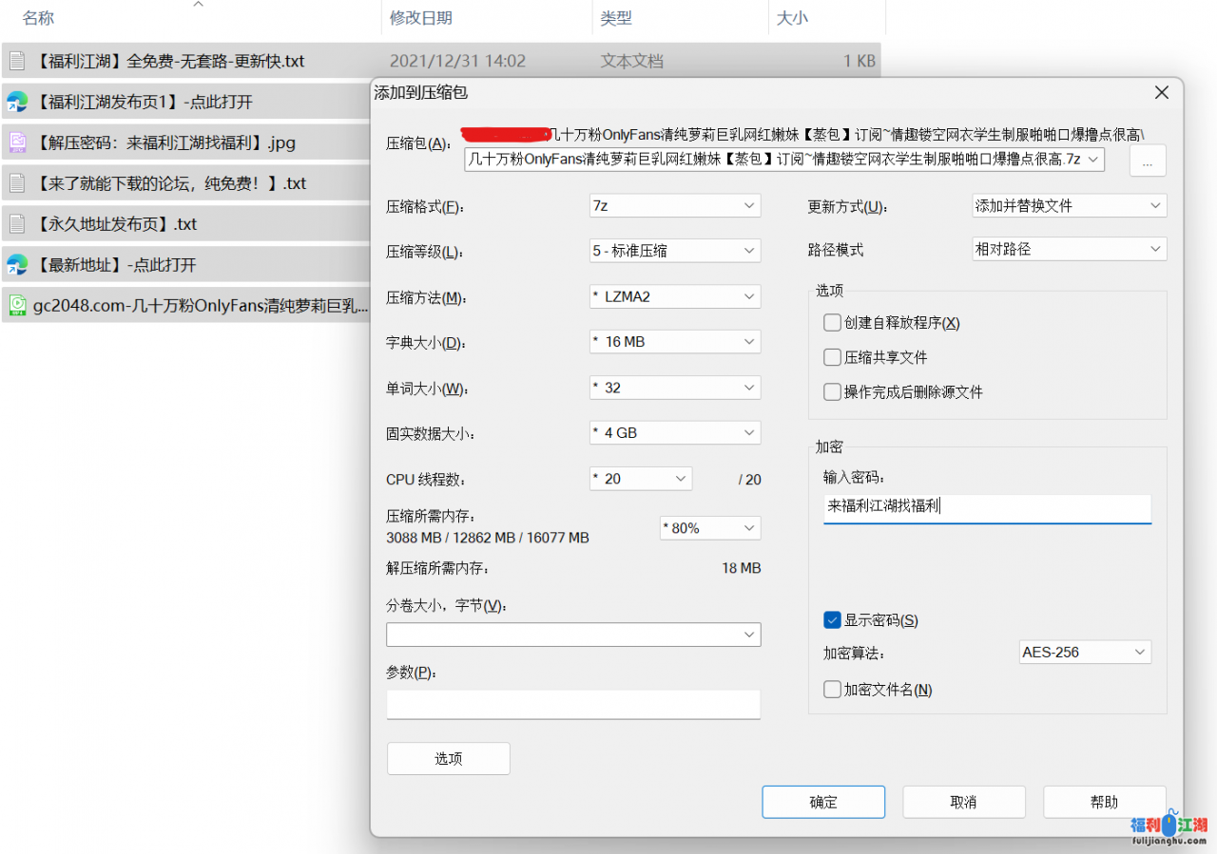Open the 压缩等级 dropdown set to 标准压缩
The width and height of the screenshot is (1217, 854).
click(x=674, y=252)
